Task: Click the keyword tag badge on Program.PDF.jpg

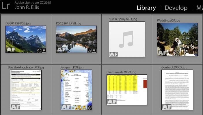Action: (x=90, y=108)
